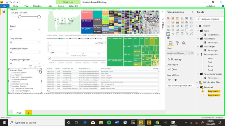This screenshot has width=225, height=126.
Task: Select the line chart visual
Action: [168, 22]
